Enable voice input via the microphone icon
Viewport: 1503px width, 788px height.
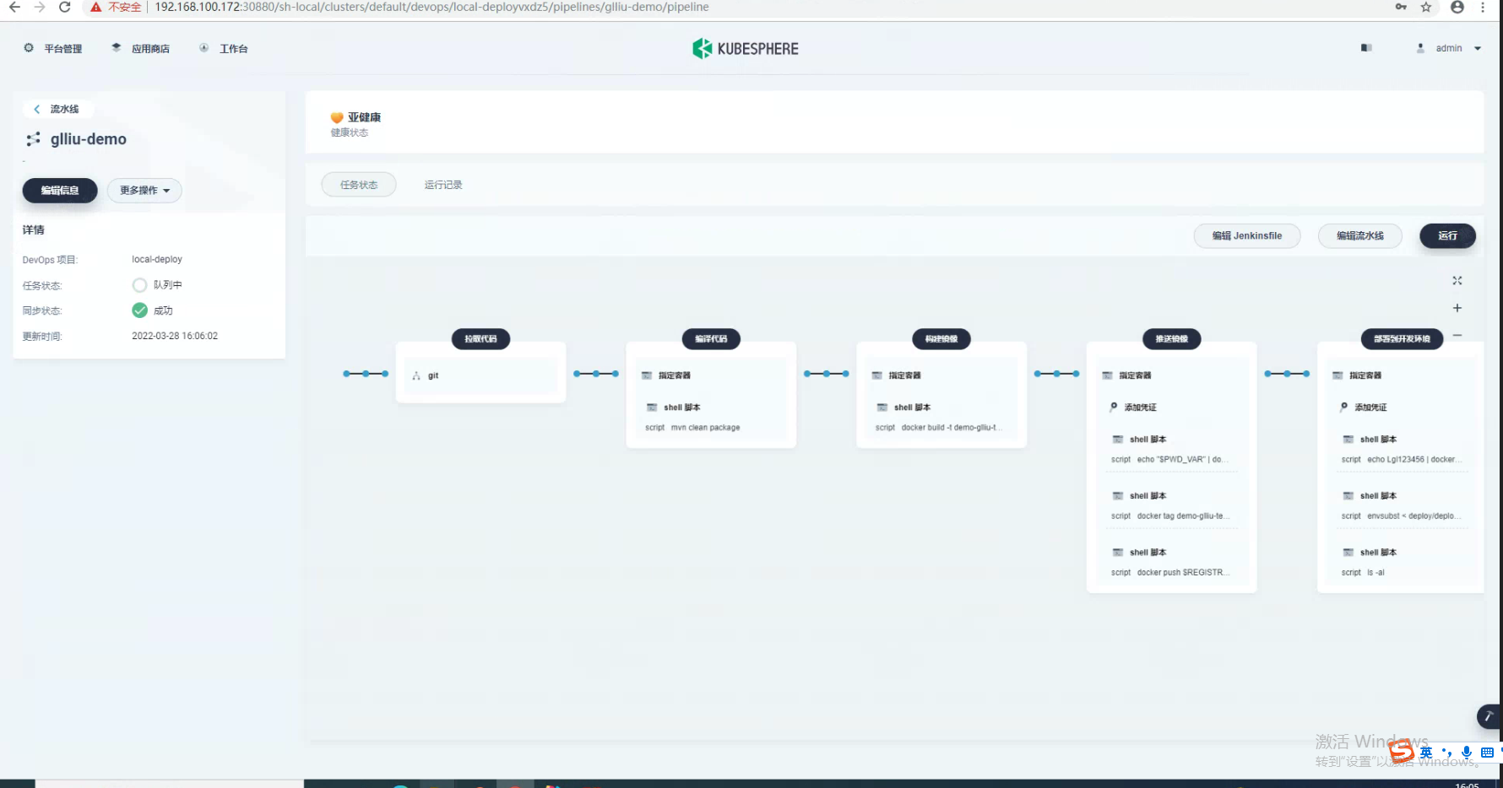pyautogui.click(x=1466, y=753)
